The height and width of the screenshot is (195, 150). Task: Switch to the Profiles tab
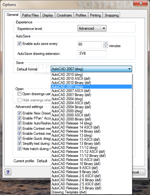point(81,15)
